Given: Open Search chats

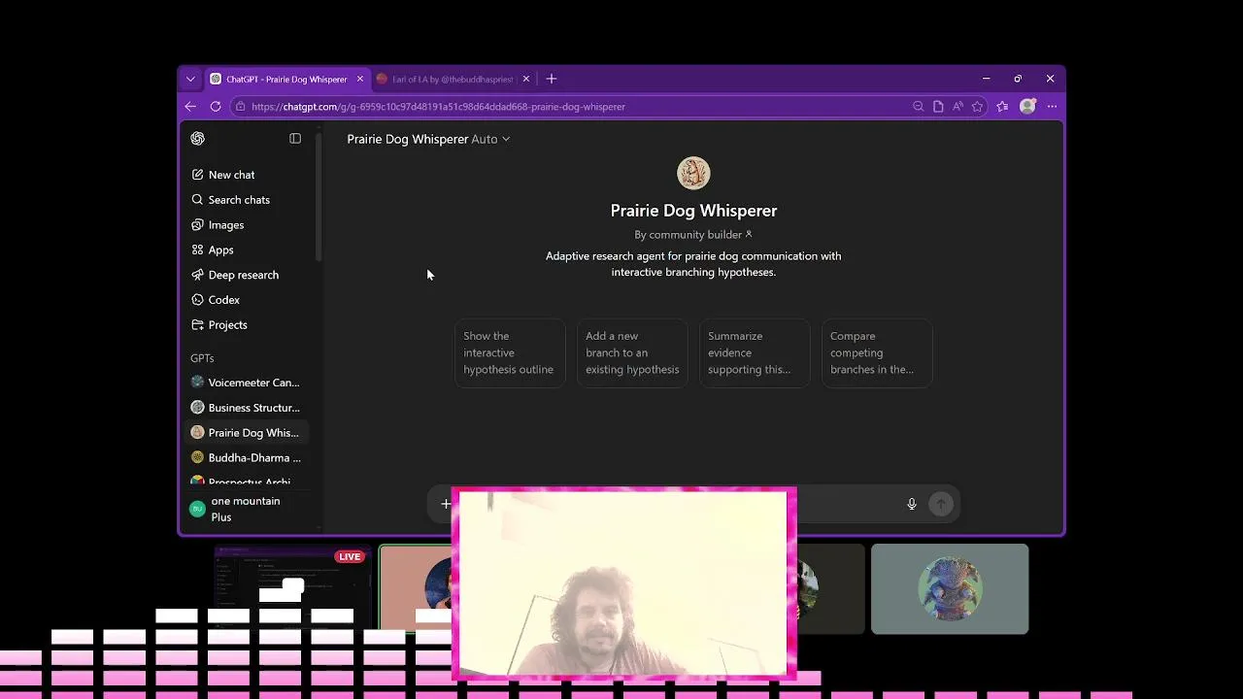Looking at the screenshot, I should (x=248, y=200).
